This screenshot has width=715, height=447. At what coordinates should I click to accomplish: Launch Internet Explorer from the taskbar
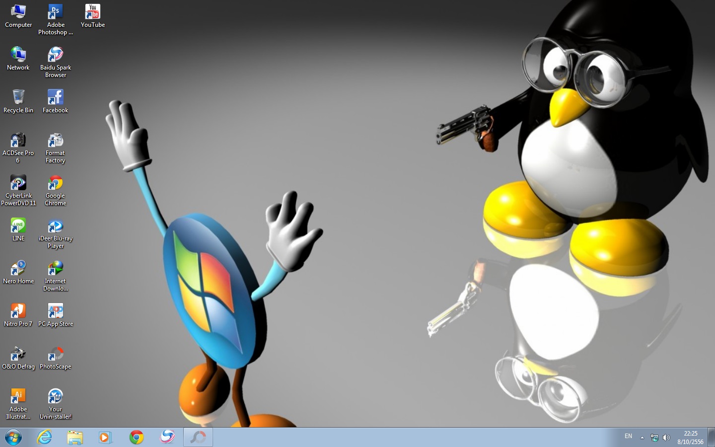pos(44,437)
